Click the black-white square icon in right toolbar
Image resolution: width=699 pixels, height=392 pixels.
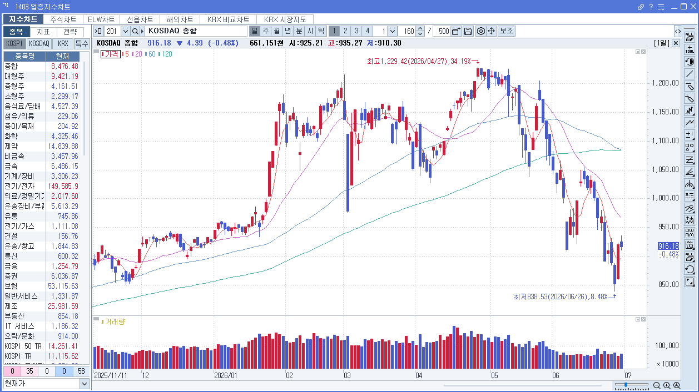coord(690,282)
